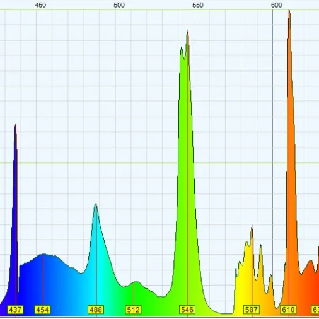The height and width of the screenshot is (319, 319).
Task: Click the 500 wavelength axis label
Action: (x=119, y=5)
